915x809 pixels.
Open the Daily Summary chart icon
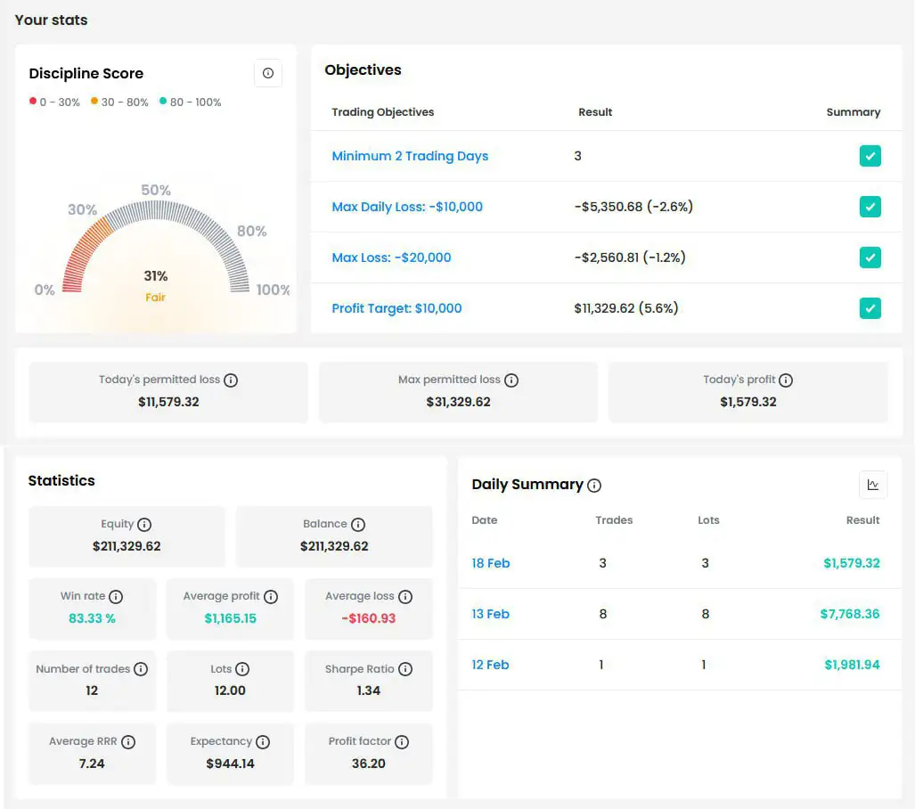[x=873, y=485]
